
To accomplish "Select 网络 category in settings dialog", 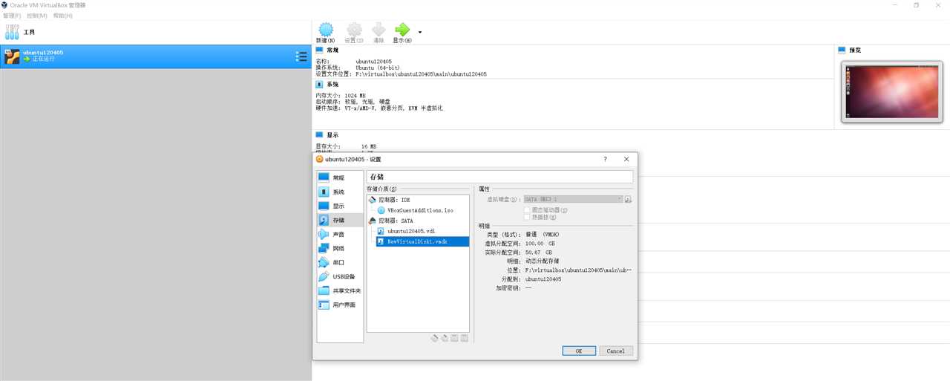I will (339, 248).
